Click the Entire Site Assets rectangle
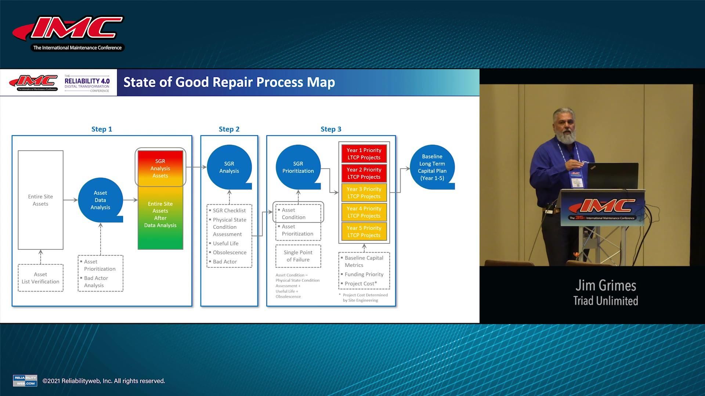705x396 pixels. tap(40, 200)
